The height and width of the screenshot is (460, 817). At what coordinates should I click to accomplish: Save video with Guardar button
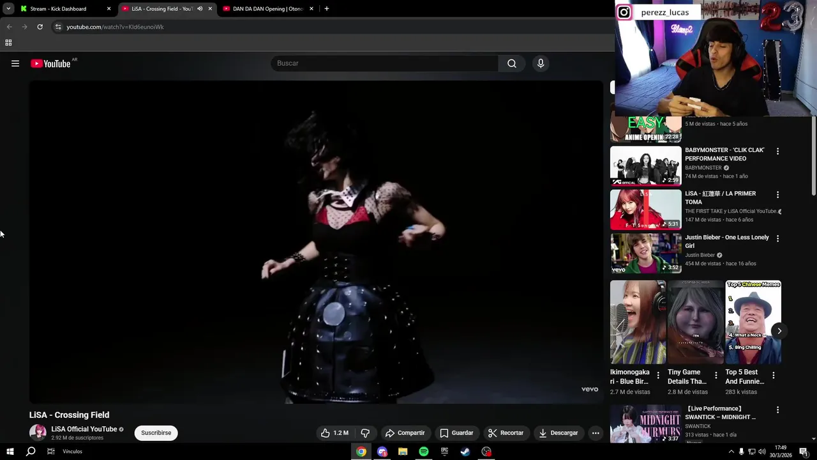tap(457, 433)
